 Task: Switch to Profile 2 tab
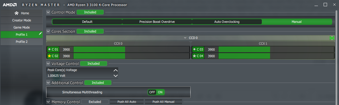coord(22,42)
